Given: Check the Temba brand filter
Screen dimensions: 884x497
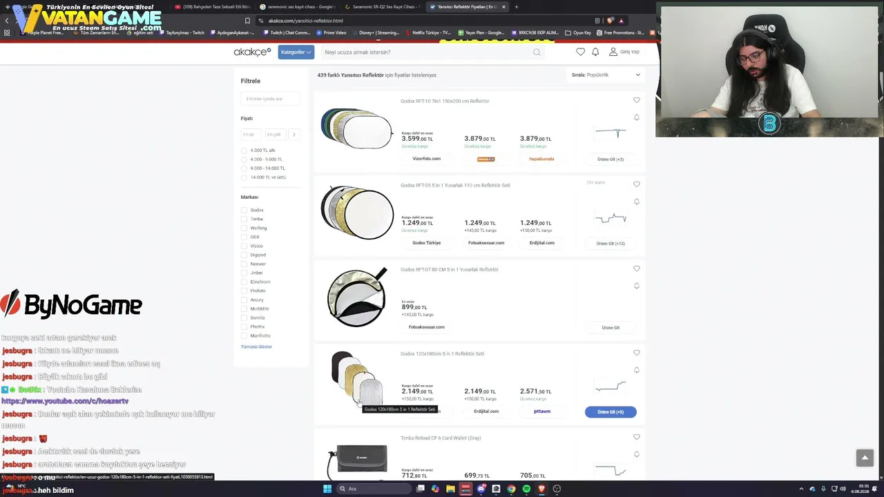Looking at the screenshot, I should tap(244, 219).
